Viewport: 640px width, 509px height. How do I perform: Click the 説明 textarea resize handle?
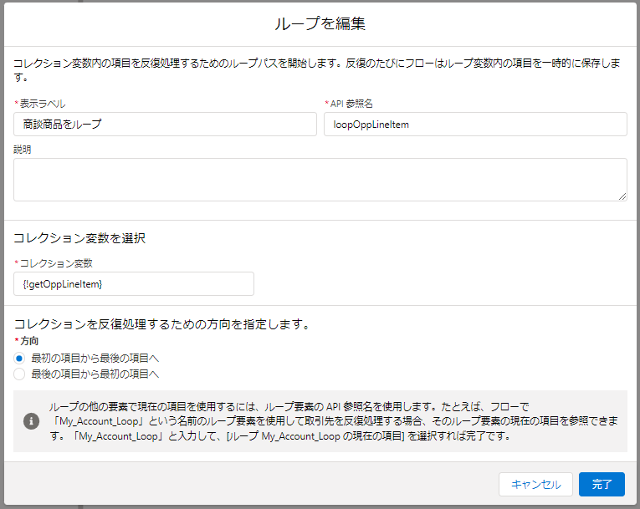[x=622, y=196]
